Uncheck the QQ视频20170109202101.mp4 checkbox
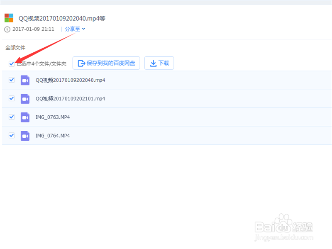 pyautogui.click(x=12, y=98)
